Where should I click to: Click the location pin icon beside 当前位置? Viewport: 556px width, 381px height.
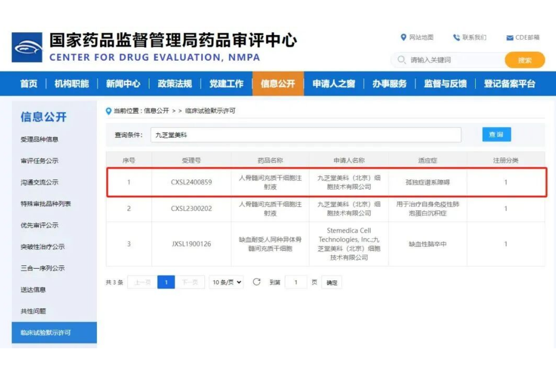pos(109,111)
